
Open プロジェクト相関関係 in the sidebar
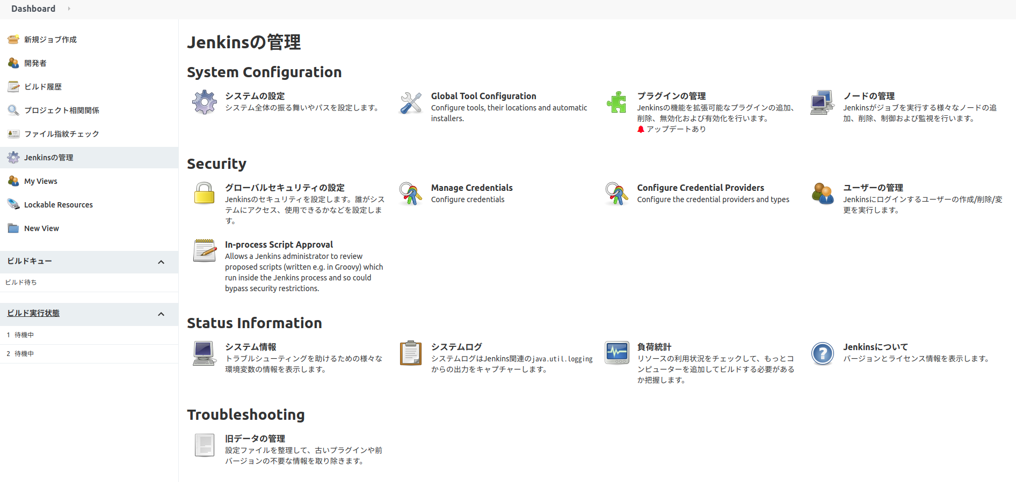point(62,110)
